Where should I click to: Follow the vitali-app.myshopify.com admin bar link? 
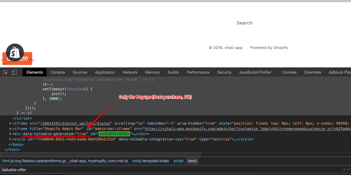[248, 128]
